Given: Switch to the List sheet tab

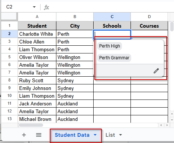Looking at the screenshot, I should (x=110, y=135).
